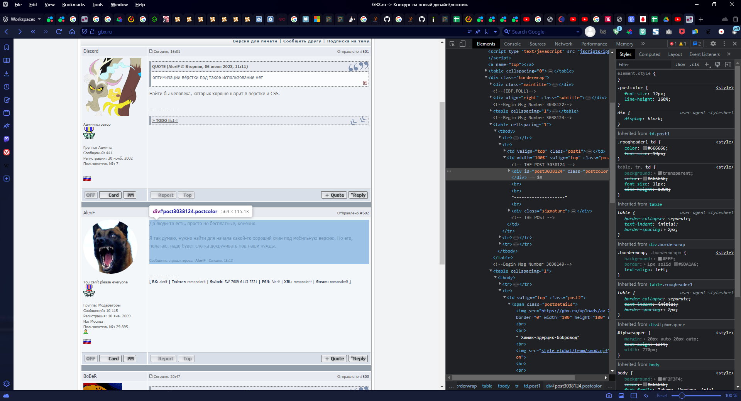
Task: Open the TODO list signature link
Action: [165, 120]
